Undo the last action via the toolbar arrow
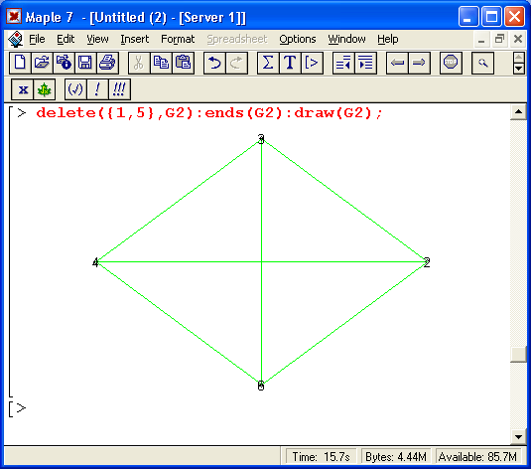Image resolution: width=531 pixels, height=469 pixels. (x=214, y=63)
